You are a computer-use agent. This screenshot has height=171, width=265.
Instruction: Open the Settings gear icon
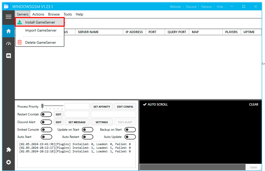click(9, 162)
